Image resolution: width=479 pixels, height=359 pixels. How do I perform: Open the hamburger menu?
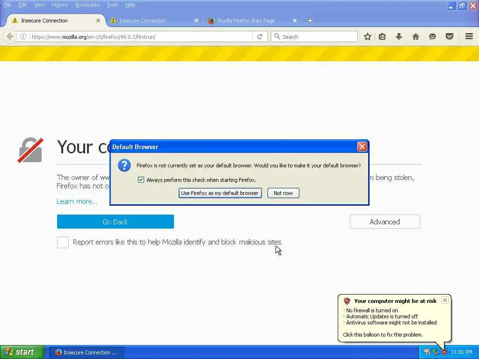click(469, 36)
